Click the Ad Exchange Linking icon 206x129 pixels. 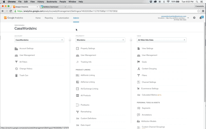click(78, 89)
